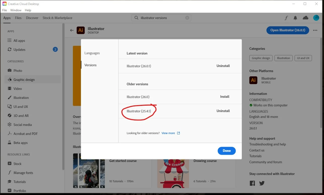Click the external link icon beside View more
This screenshot has width=324, height=195.
click(x=178, y=133)
